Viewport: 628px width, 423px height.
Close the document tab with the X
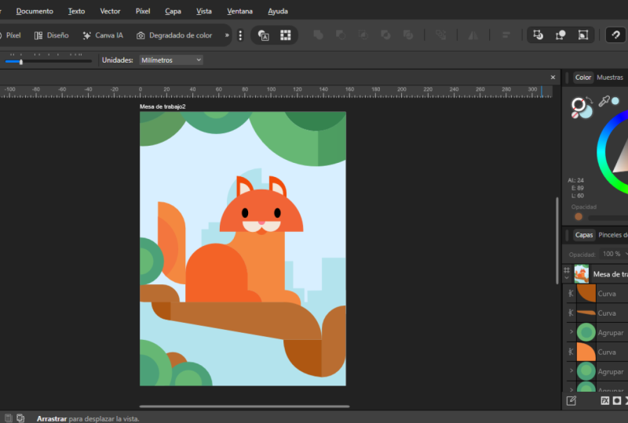tap(553, 78)
